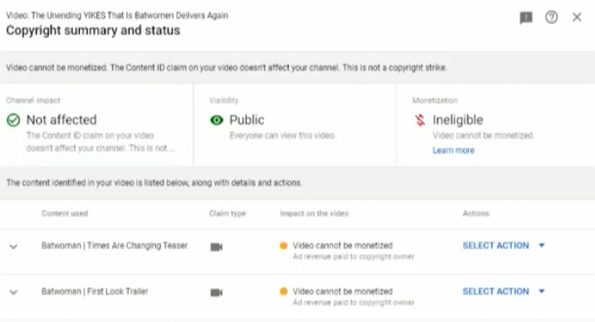This screenshot has height=322, width=595.
Task: Open the Learn more link under Ineligible
Action: pos(453,151)
